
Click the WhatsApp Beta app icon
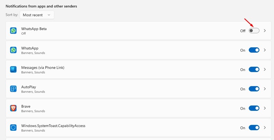[x=13, y=31]
